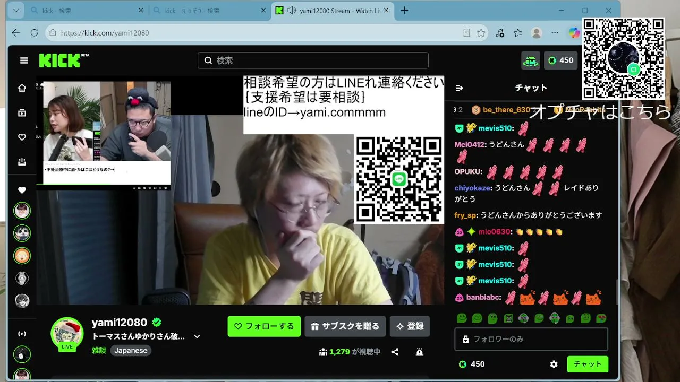Open chat settings gear icon
The image size is (680, 382).
coord(554,364)
